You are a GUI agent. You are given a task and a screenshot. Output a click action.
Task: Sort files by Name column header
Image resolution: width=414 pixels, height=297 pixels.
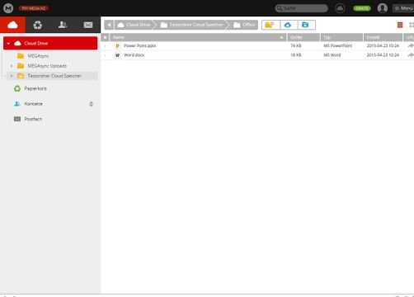click(198, 37)
